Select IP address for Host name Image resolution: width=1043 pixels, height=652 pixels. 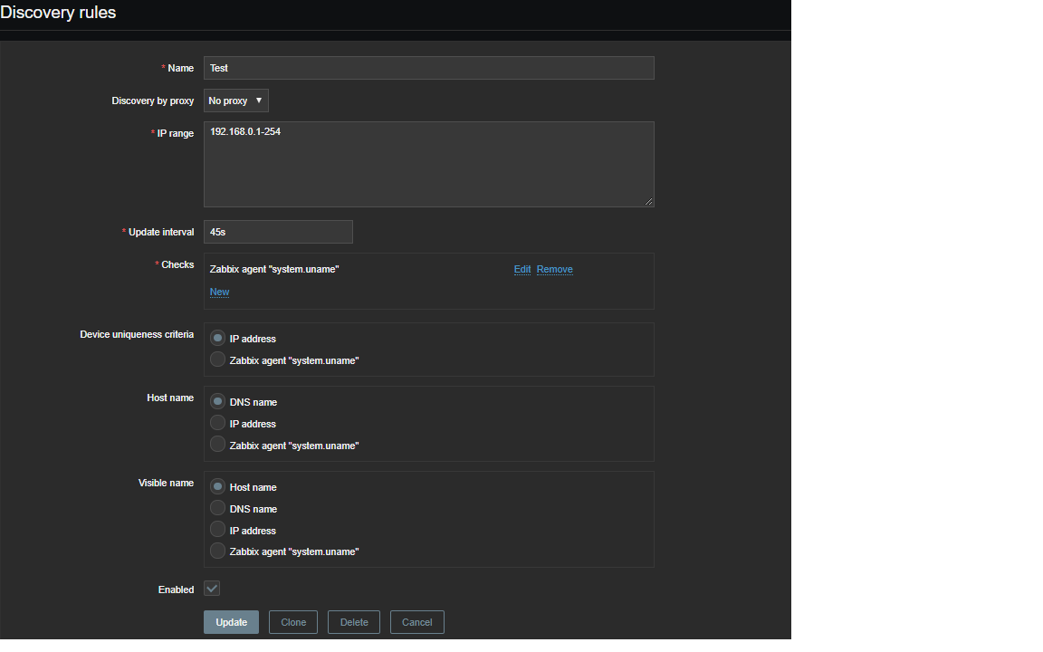[x=217, y=423]
